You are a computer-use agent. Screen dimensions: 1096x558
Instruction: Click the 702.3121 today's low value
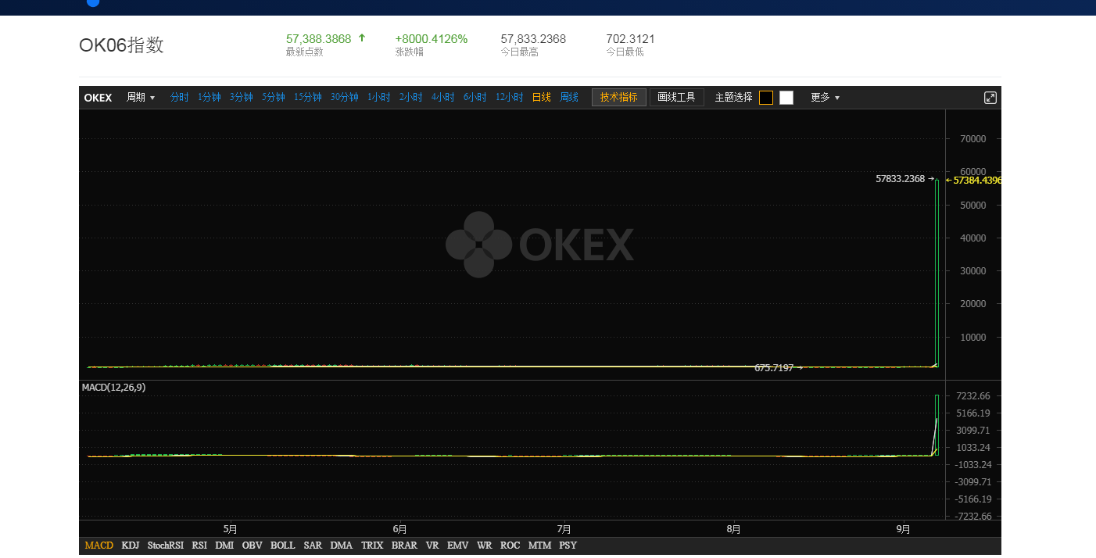(630, 38)
